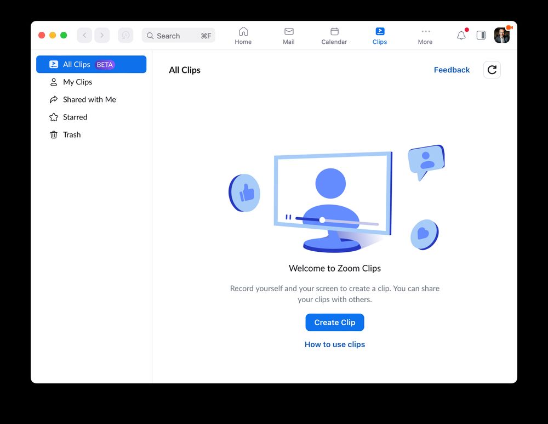Open the Feedback link
548x424 pixels.
(x=452, y=70)
